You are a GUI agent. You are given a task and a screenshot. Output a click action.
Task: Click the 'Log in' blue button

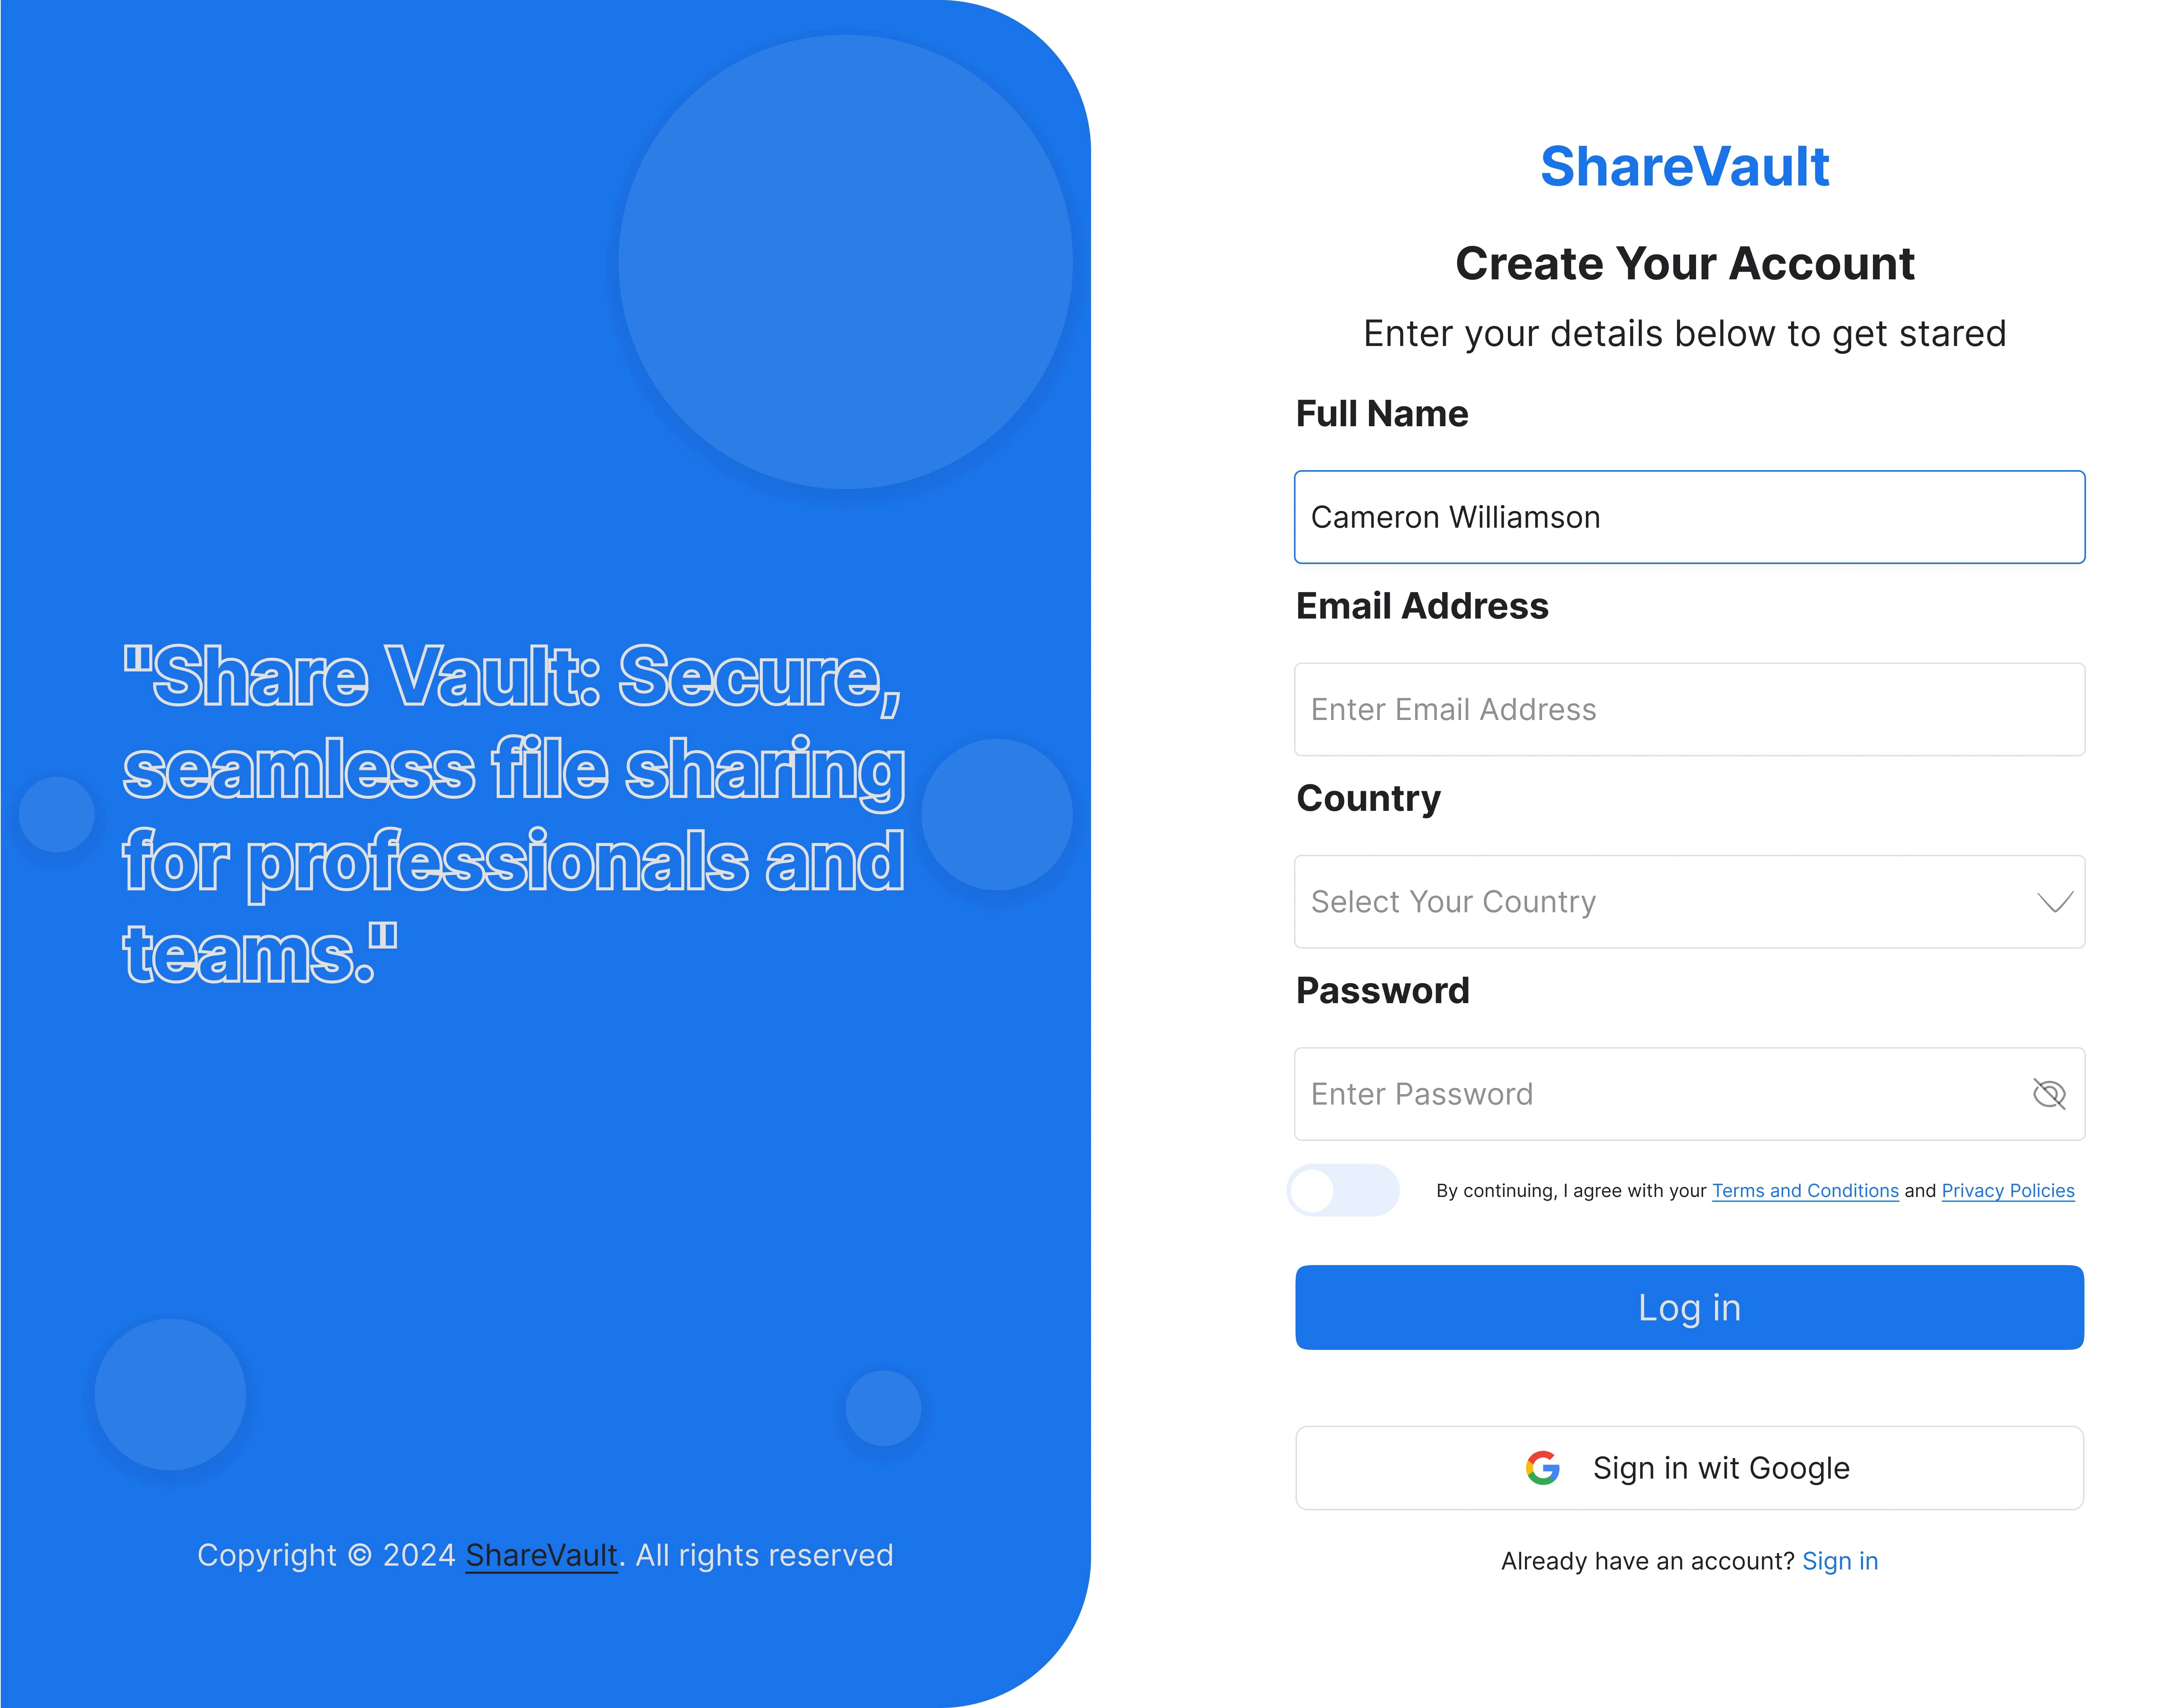[x=1691, y=1306]
